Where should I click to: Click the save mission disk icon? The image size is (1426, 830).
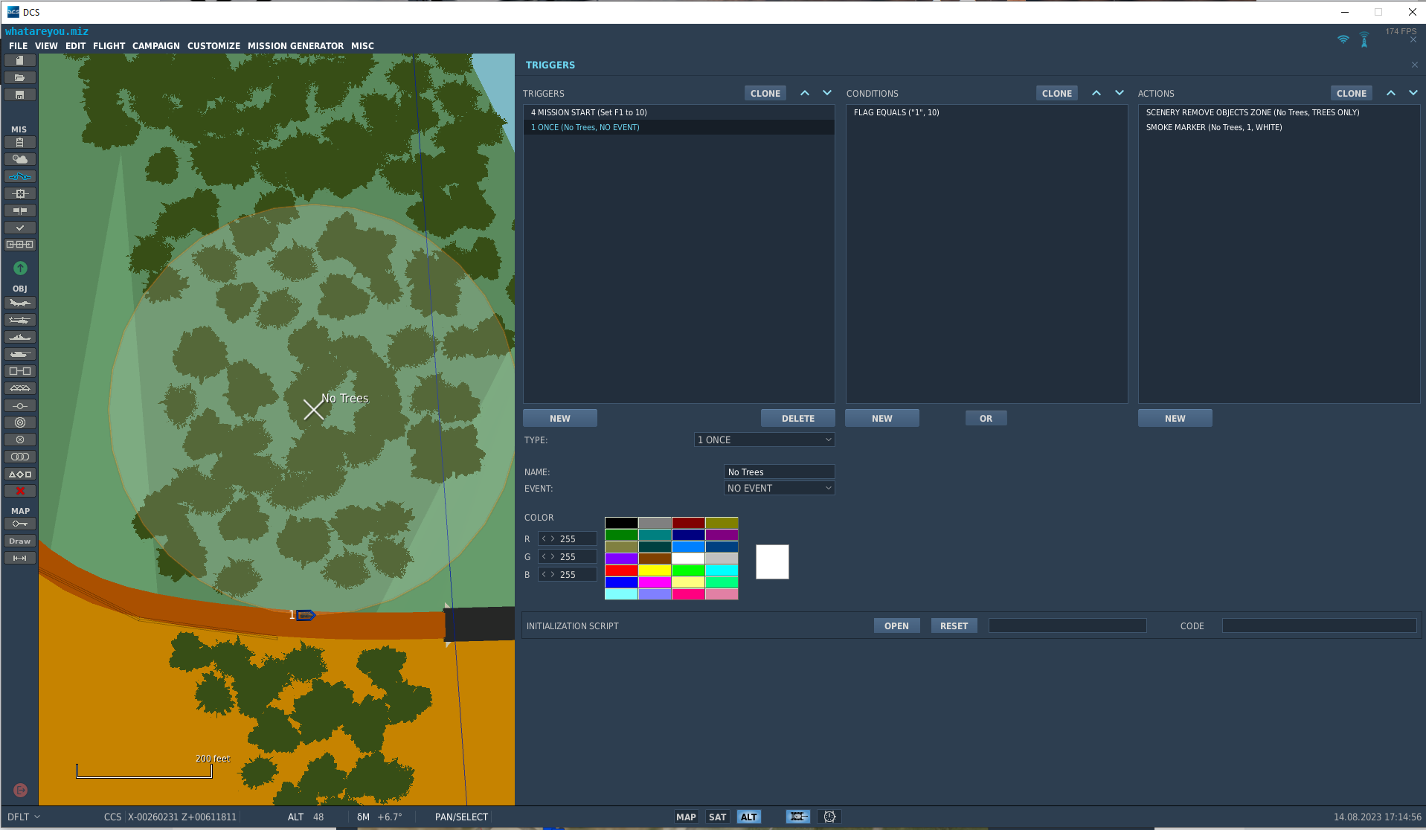click(20, 94)
